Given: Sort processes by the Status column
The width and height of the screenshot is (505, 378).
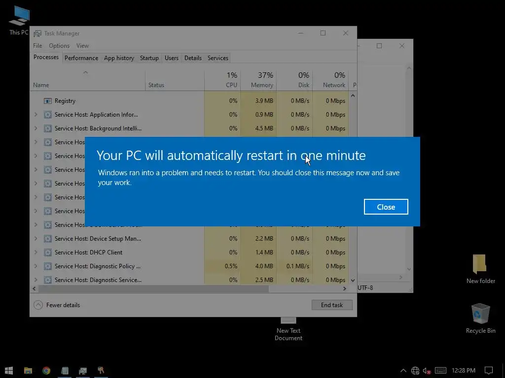Looking at the screenshot, I should (175, 80).
